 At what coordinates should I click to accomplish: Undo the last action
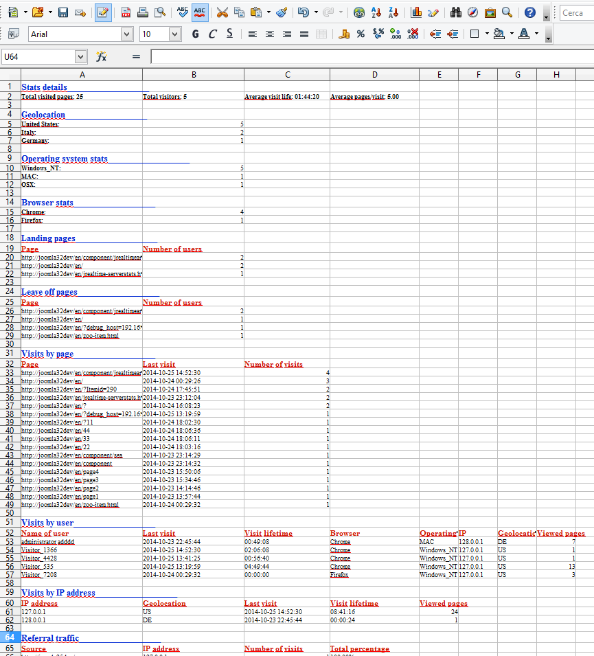pos(304,12)
